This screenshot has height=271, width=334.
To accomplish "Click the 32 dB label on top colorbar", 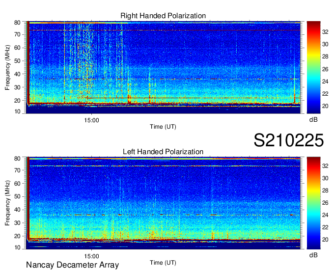I will click(x=325, y=32).
